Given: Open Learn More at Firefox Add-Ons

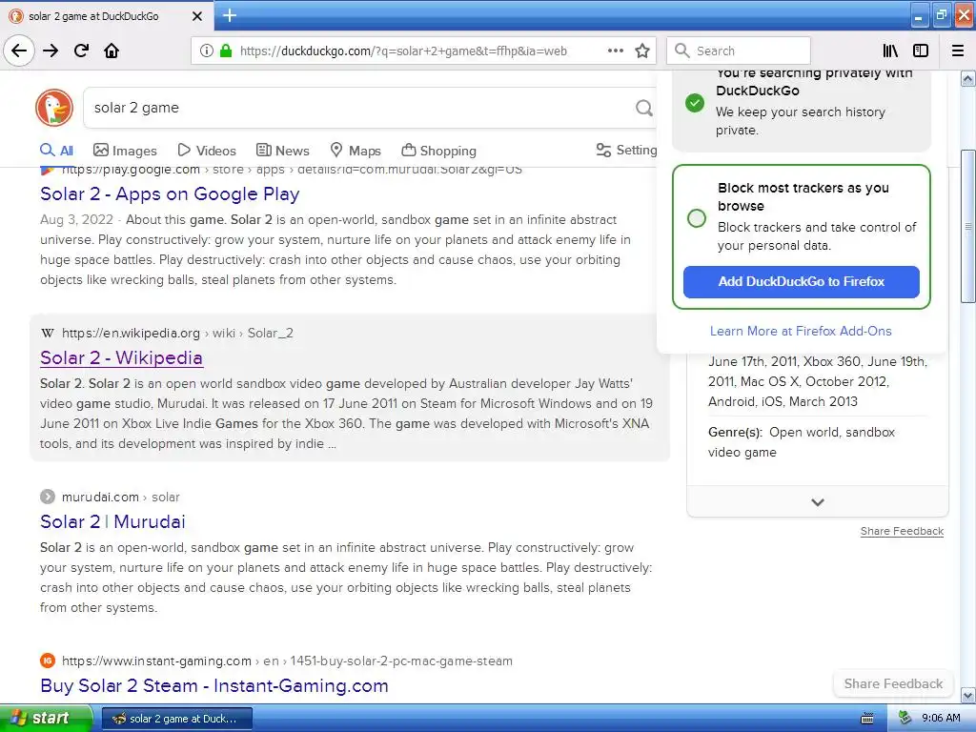Looking at the screenshot, I should (801, 331).
